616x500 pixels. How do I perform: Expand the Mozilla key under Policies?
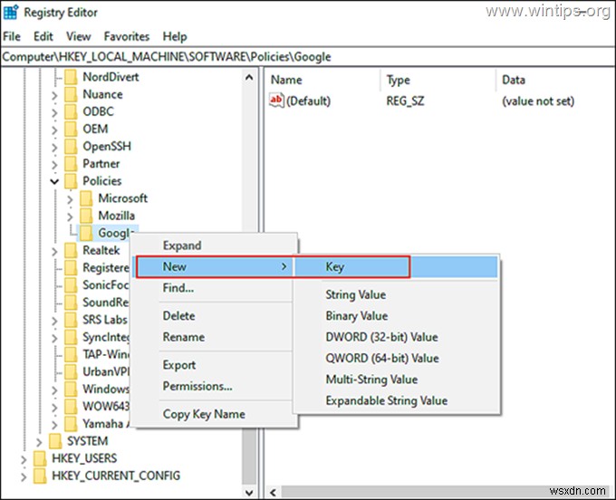[70, 216]
